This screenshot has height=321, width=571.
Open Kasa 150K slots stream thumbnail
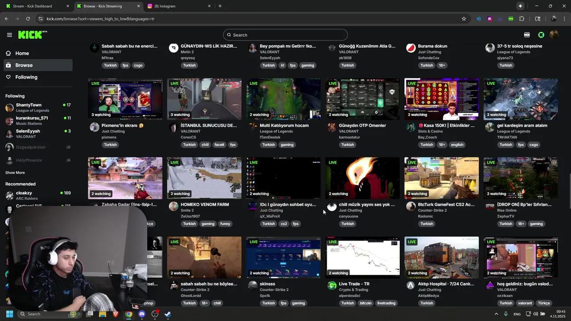[x=442, y=99]
